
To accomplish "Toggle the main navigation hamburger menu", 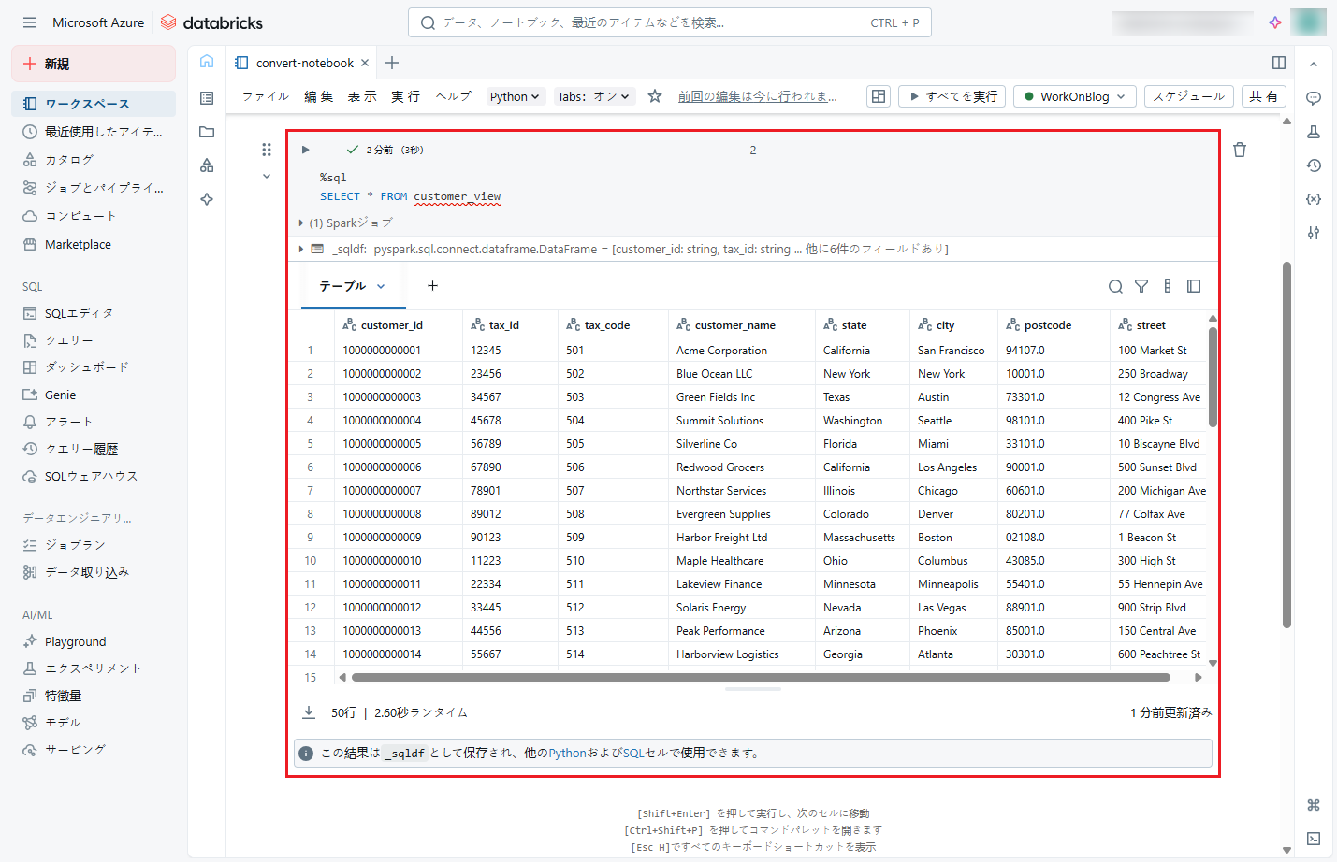I will click(30, 22).
